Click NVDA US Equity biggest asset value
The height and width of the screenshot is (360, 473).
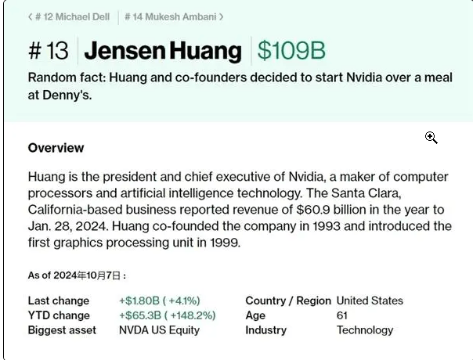(x=159, y=330)
